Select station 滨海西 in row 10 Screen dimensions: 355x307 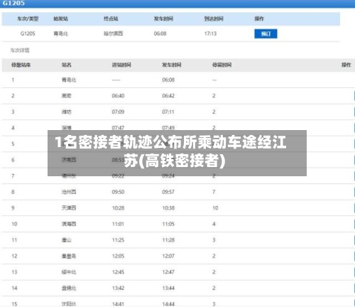point(69,224)
